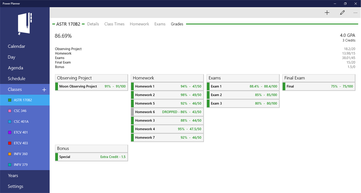Open the Special extra credit entry

91,157
